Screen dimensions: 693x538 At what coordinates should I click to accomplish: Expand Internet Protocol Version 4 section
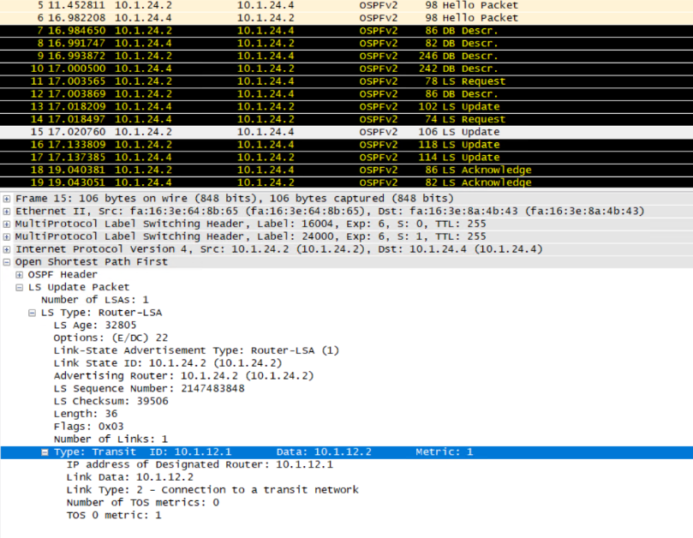pyautogui.click(x=7, y=249)
